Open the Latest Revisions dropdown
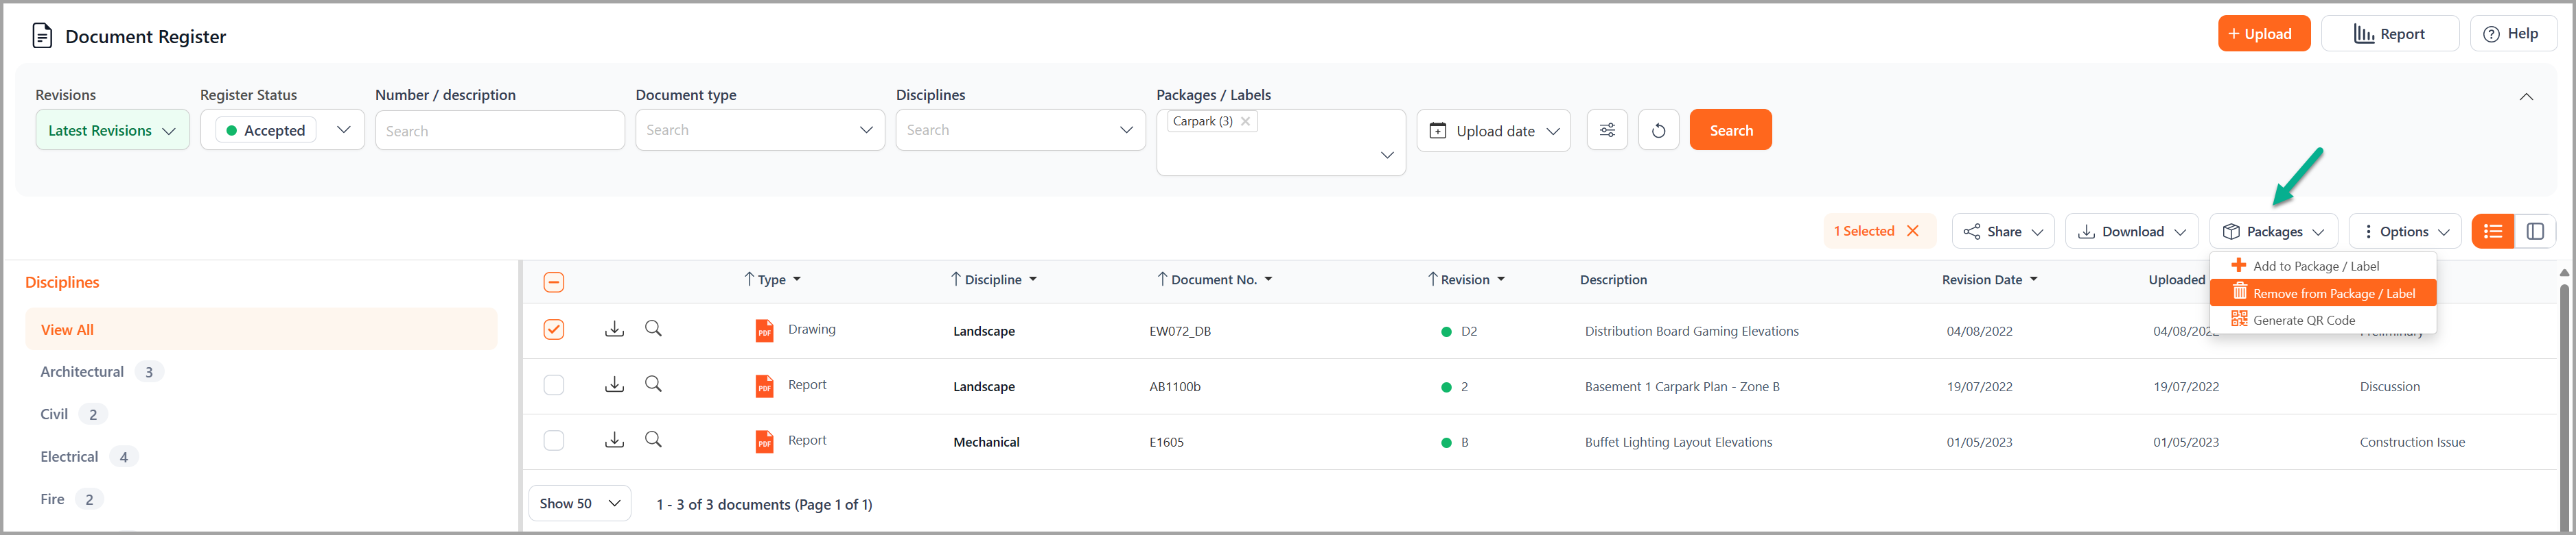 tap(112, 131)
